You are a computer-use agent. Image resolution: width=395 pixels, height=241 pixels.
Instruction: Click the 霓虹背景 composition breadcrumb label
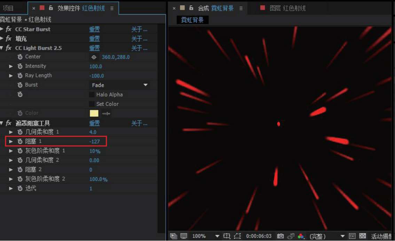[x=192, y=20]
